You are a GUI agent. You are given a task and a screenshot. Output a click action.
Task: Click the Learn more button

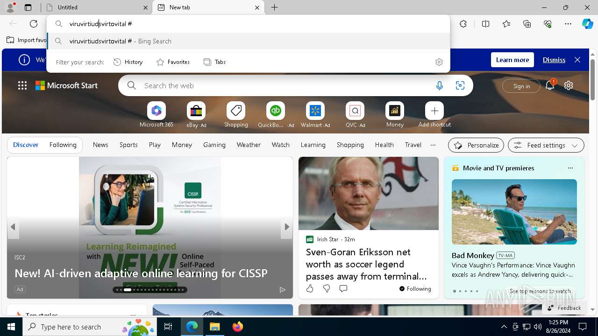(513, 60)
